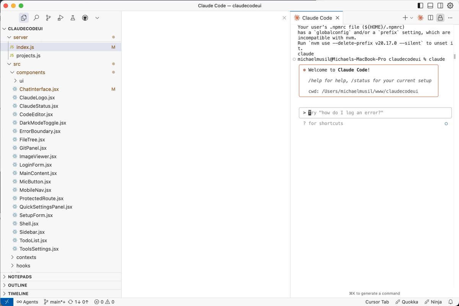Toggle the primary sidebar layout icon
The image size is (459, 306).
tap(420, 6)
